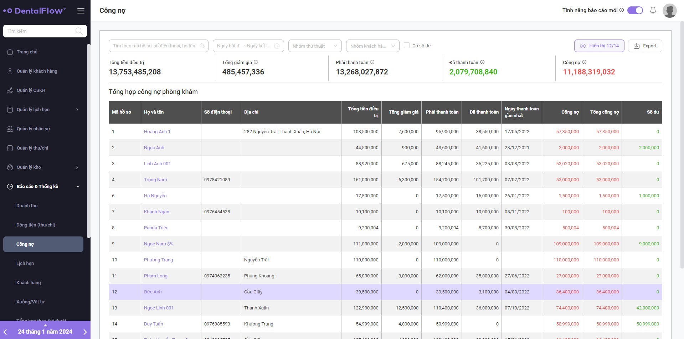
Task: Click the search by record, phone, name field
Action: click(154, 46)
